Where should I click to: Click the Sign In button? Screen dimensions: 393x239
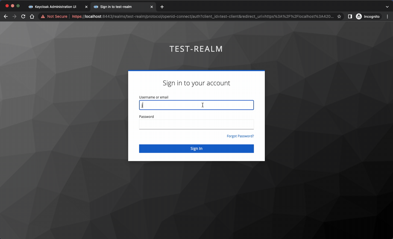[x=196, y=148]
